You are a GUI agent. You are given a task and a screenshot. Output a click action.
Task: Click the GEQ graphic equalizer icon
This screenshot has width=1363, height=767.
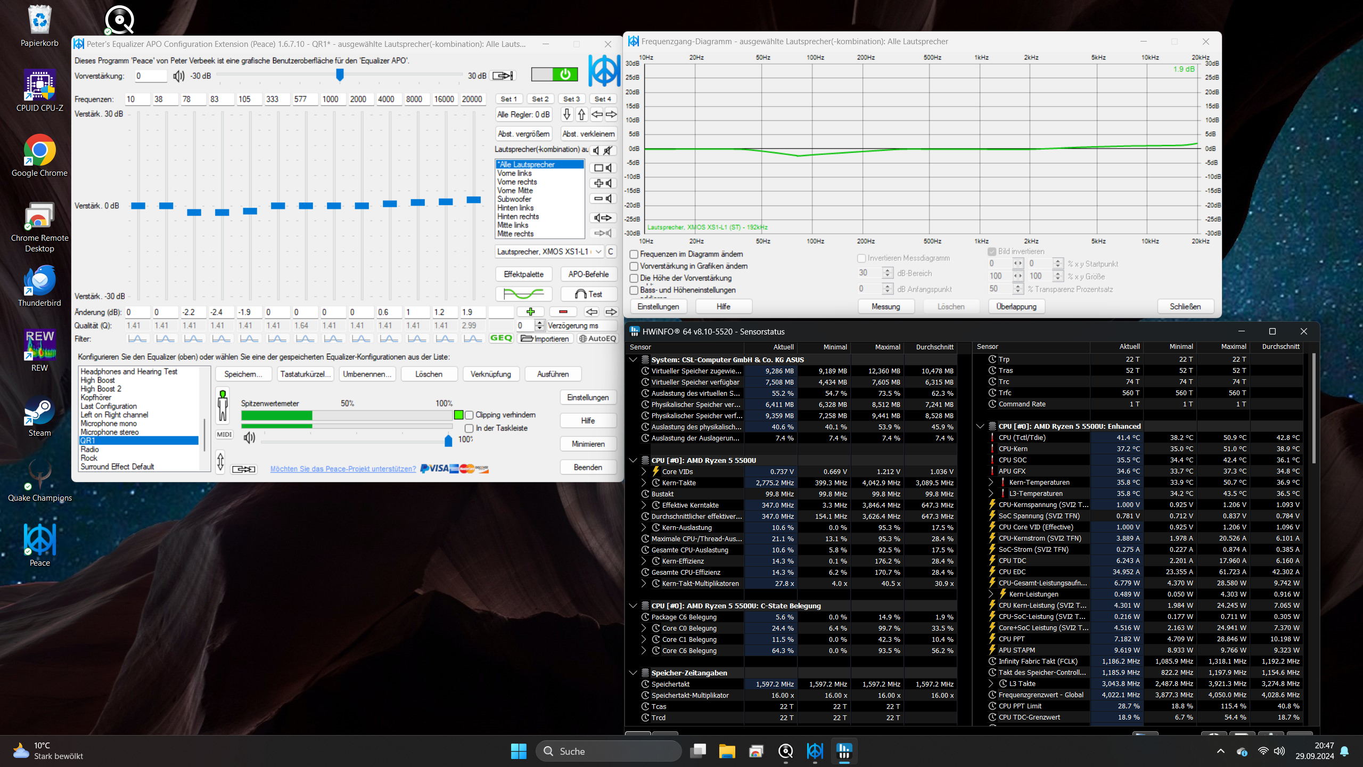point(500,339)
